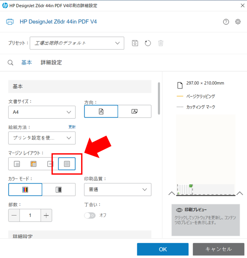Viewport: 247px width, 258px height.
Task: Delete preset using the trash icon
Action: pyautogui.click(x=161, y=43)
